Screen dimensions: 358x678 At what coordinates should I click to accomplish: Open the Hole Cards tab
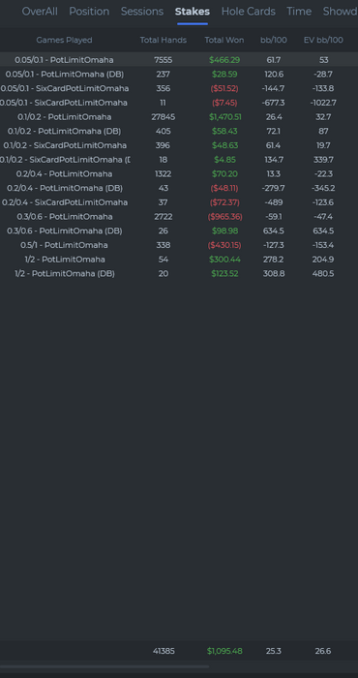click(x=249, y=12)
